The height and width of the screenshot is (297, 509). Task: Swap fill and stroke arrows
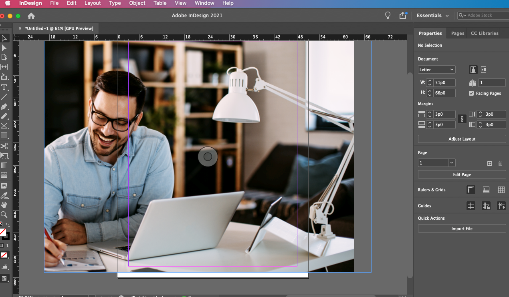coord(8,225)
